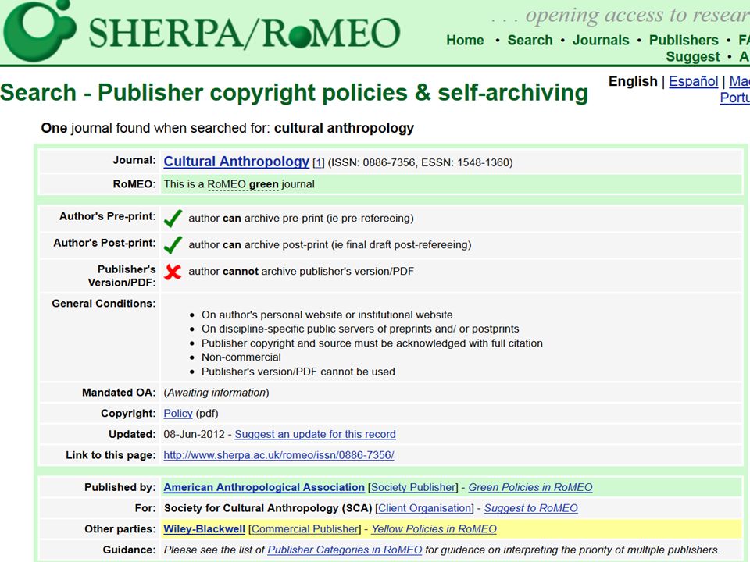This screenshot has width=750, height=562.
Task: Click the green check beside Author's Pre-print
Action: 173,218
